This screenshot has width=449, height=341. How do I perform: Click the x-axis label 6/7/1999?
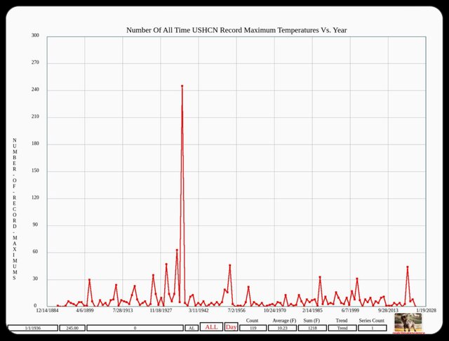(350, 310)
